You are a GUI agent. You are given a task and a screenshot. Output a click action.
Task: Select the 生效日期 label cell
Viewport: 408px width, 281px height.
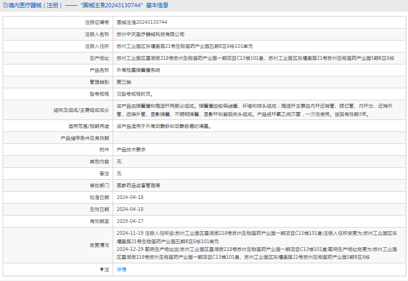(58, 209)
